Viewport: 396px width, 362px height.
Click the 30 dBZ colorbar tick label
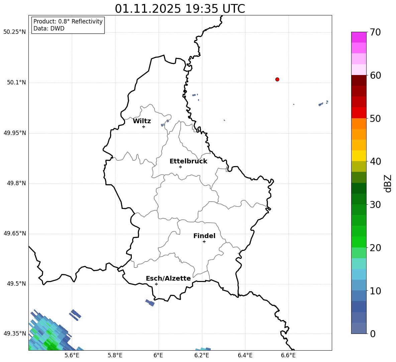coord(375,205)
